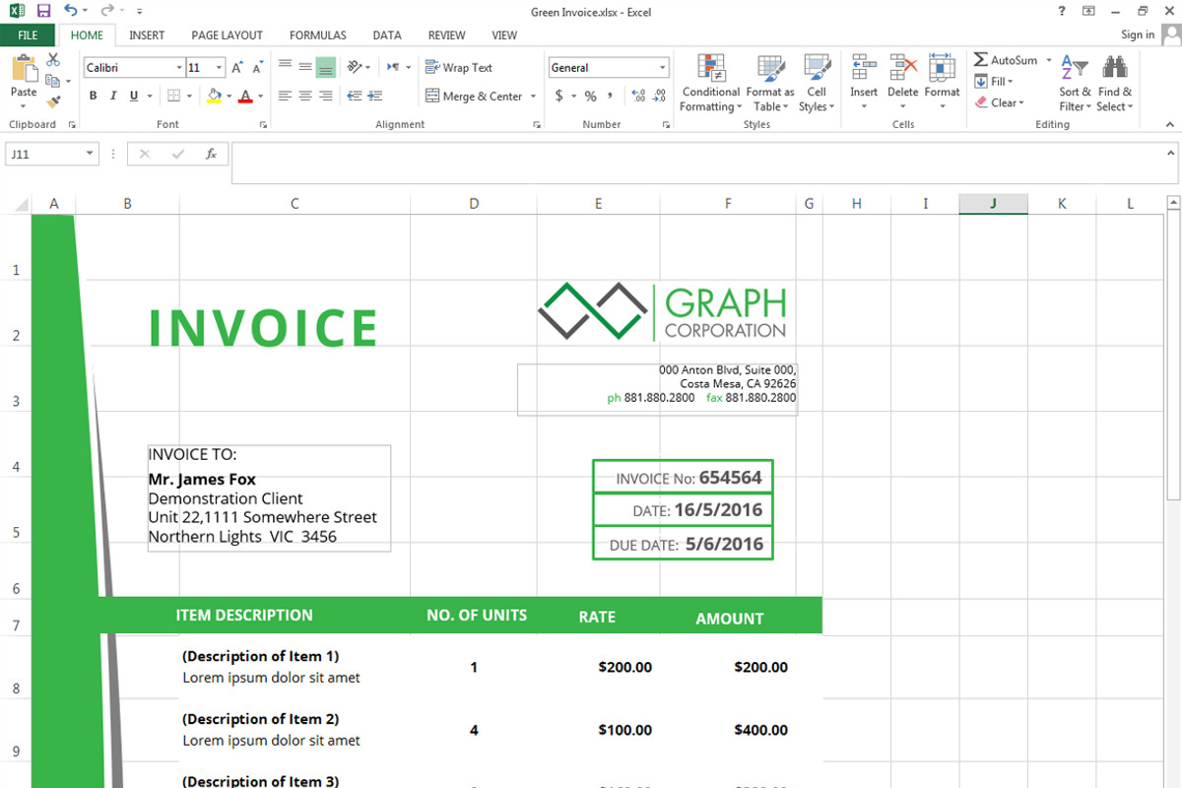Viewport: 1182px width, 788px height.
Task: Center the text horizontally
Action: coord(305,97)
